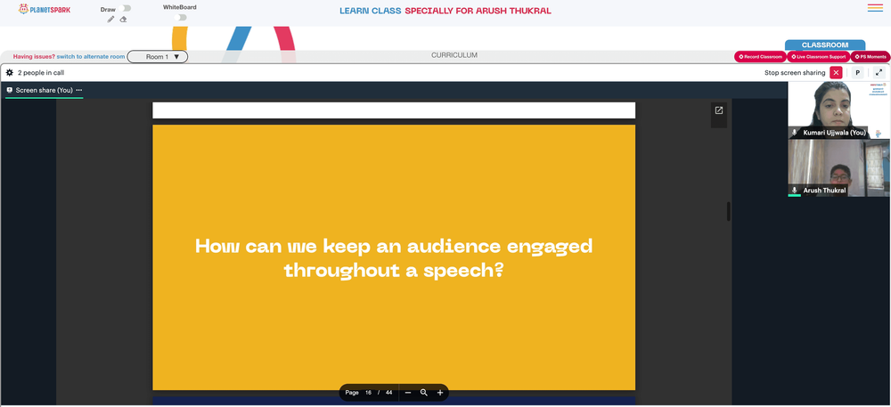Click the PDF magnifier zoom icon

424,392
